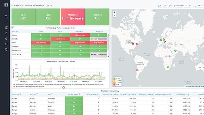
Task: Go to General folder breadcrumb
Action: click(18, 5)
